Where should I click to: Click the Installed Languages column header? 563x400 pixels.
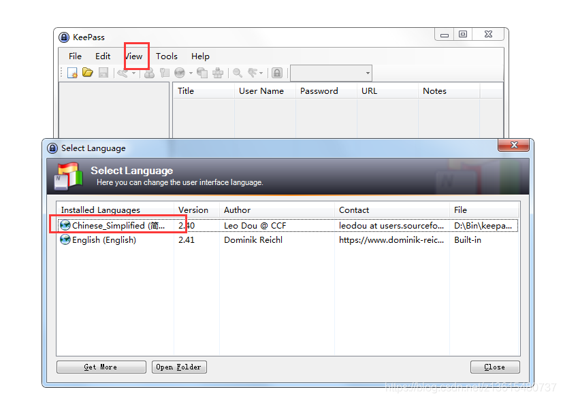115,210
